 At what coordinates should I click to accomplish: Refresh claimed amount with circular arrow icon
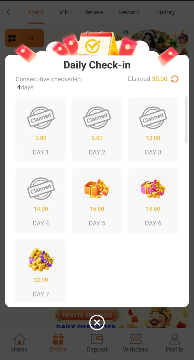[175, 79]
